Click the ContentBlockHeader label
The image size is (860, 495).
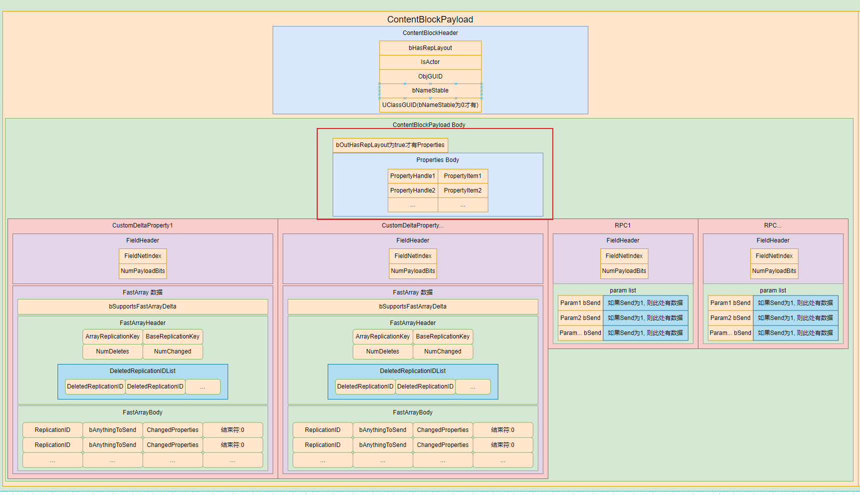point(430,33)
